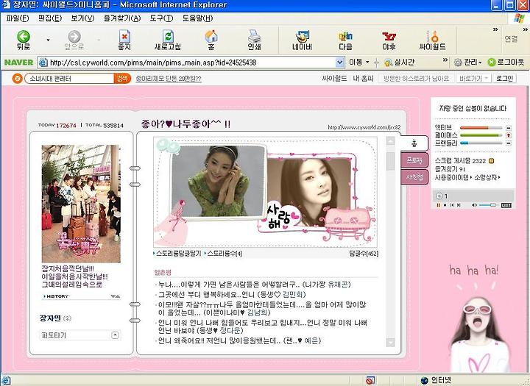
Task: Click the 로그아웃 green icon
Action: (x=492, y=62)
